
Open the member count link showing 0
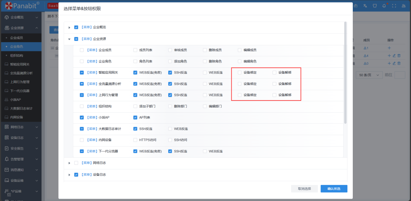coord(366,64)
